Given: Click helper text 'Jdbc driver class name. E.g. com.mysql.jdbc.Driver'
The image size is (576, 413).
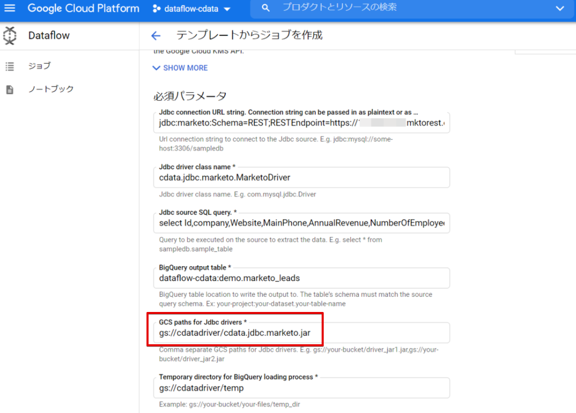Looking at the screenshot, I should pos(237,194).
